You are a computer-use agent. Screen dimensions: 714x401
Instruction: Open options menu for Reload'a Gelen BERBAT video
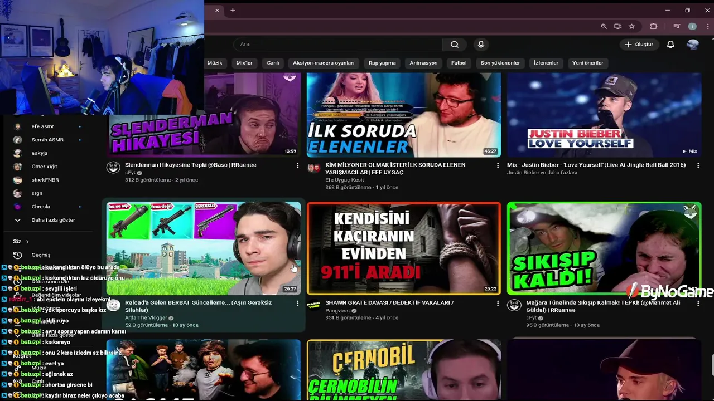tap(297, 303)
